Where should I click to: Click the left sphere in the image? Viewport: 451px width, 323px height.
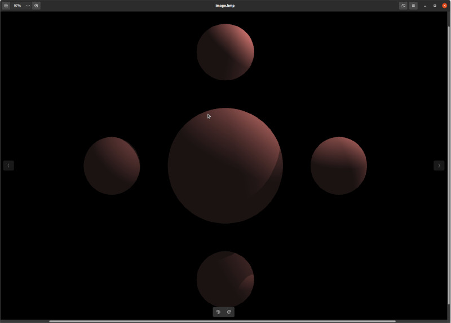[x=112, y=165]
